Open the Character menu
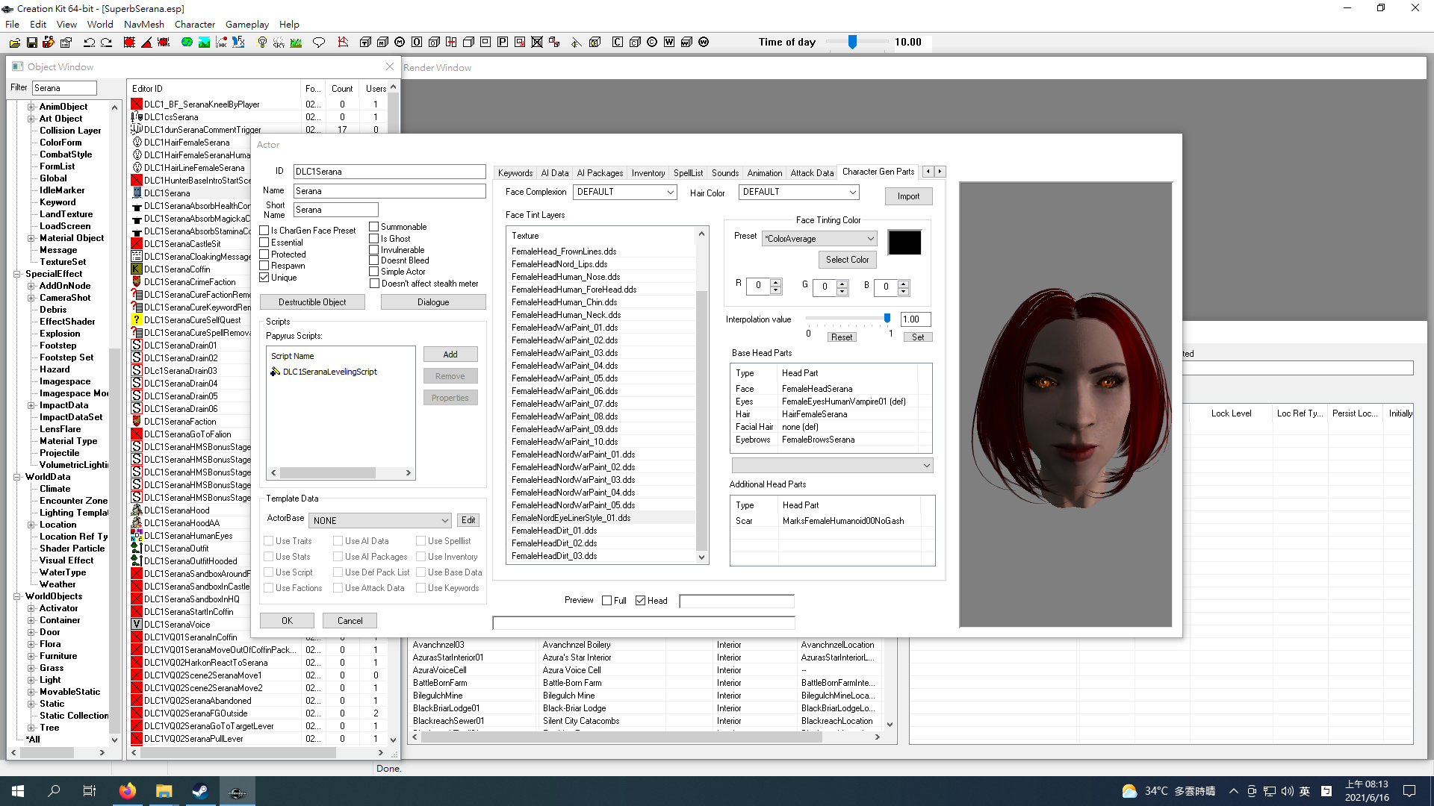This screenshot has width=1434, height=806. (x=194, y=25)
